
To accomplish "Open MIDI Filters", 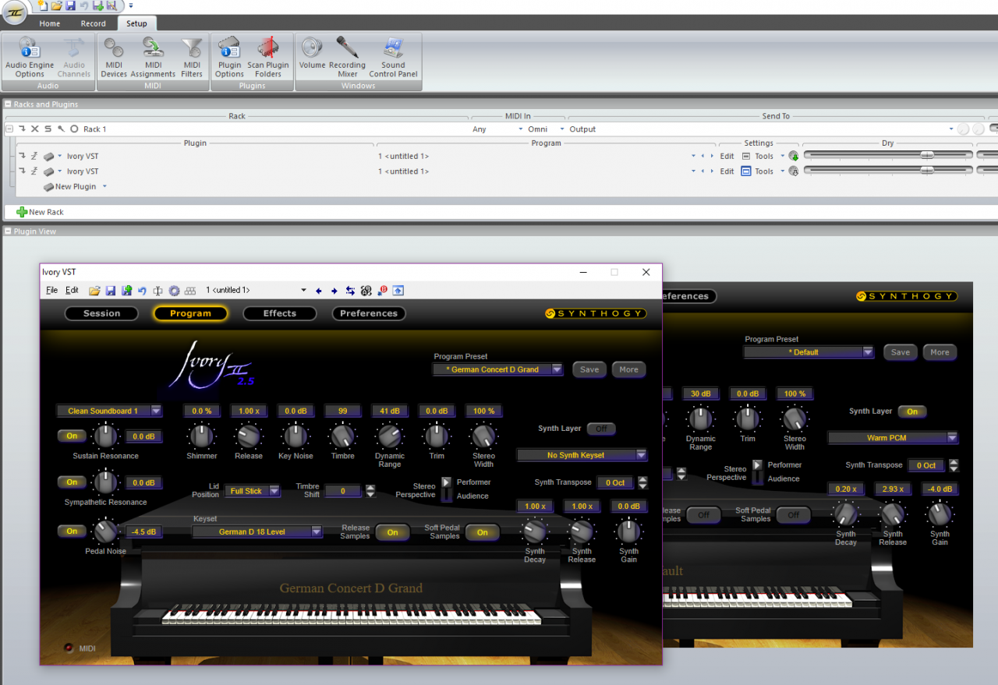I will point(192,58).
